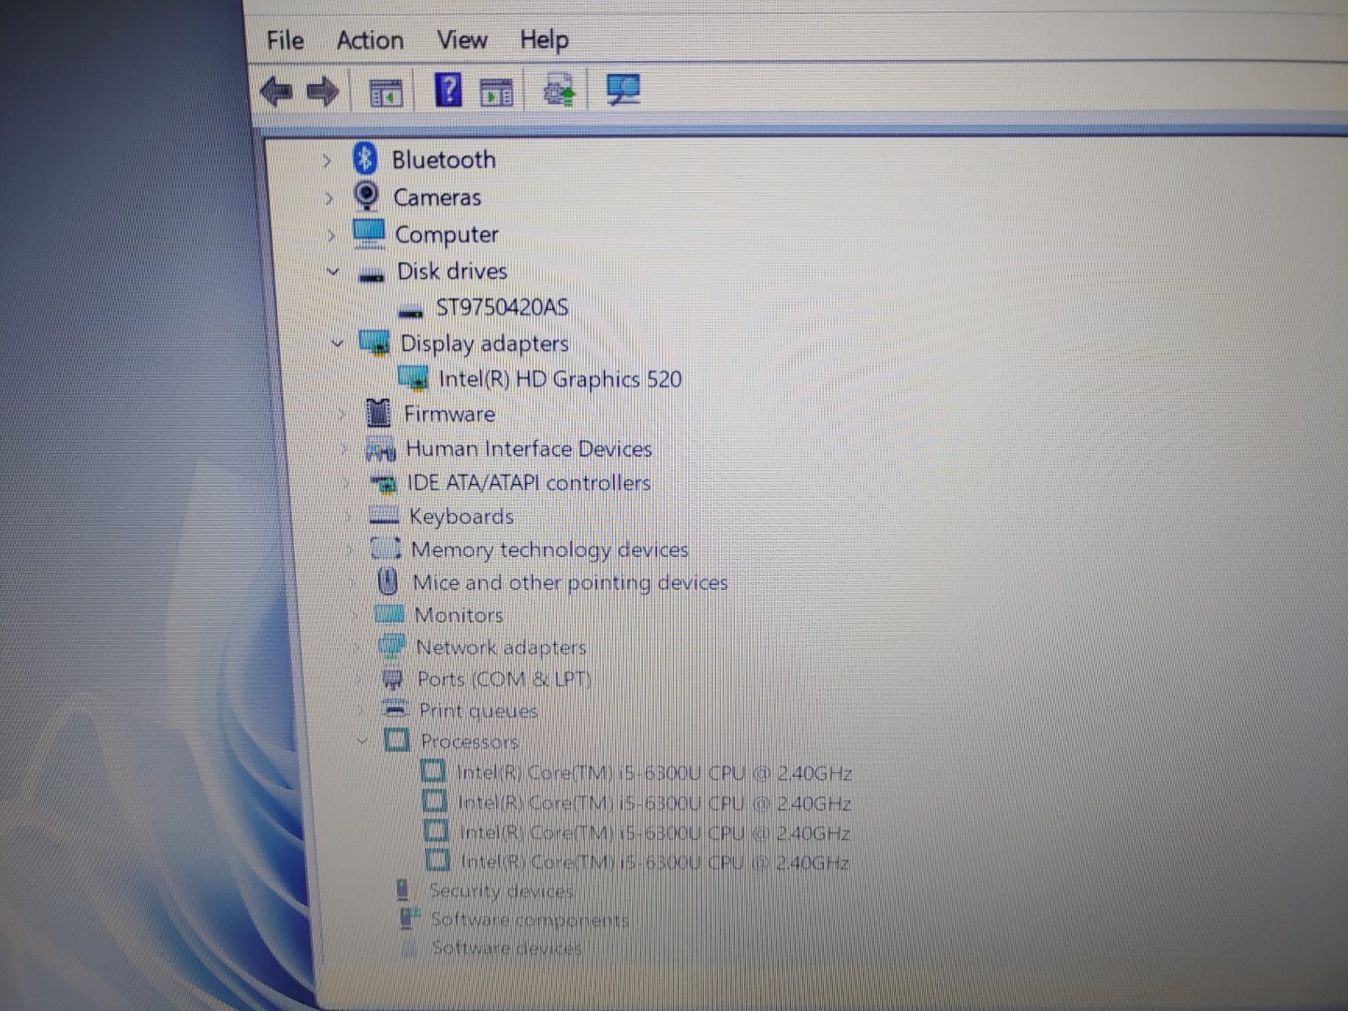Click the Human Interface Devices icon
1348x1011 pixels.
[381, 449]
